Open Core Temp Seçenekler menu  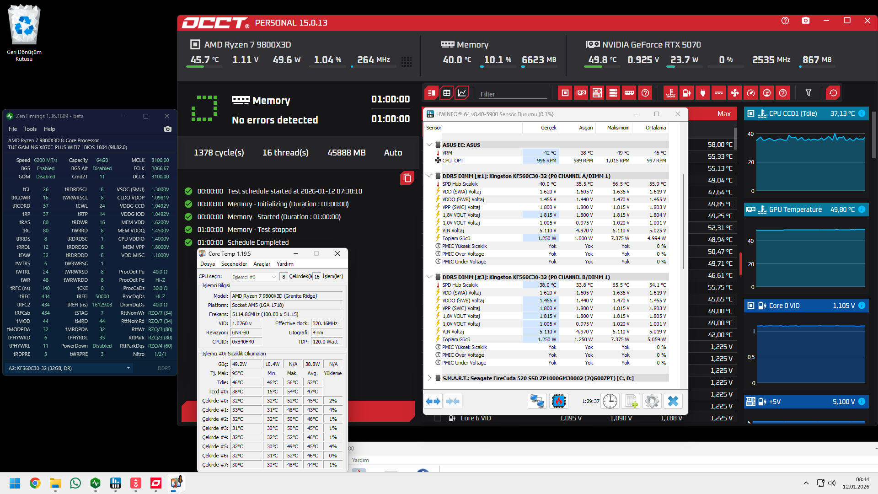coord(234,264)
